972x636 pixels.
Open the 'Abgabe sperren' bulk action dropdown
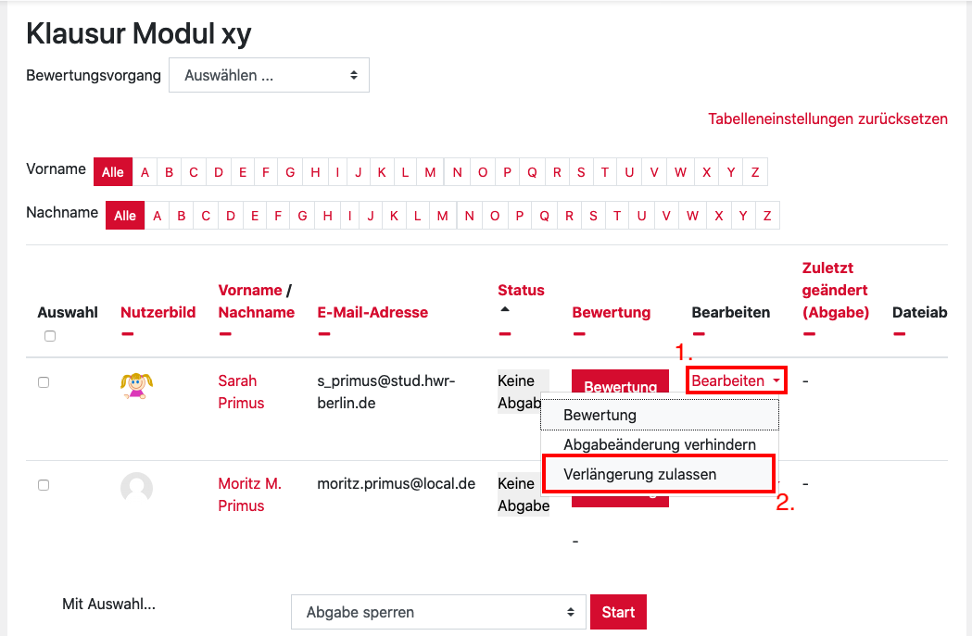[x=438, y=612]
